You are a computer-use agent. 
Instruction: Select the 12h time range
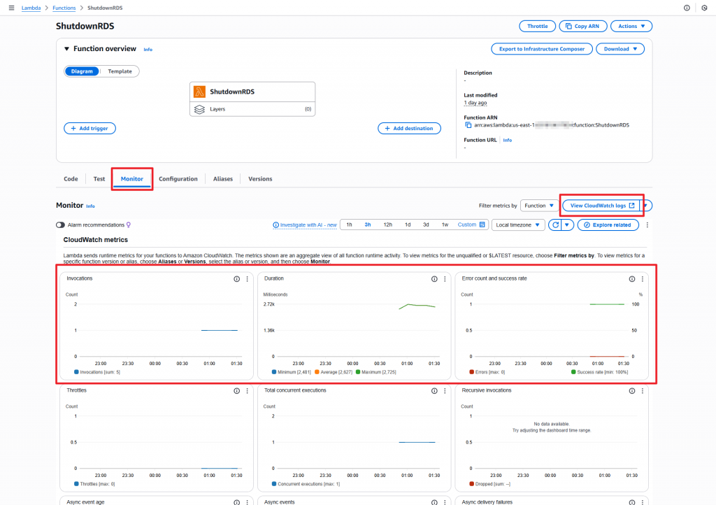point(387,225)
